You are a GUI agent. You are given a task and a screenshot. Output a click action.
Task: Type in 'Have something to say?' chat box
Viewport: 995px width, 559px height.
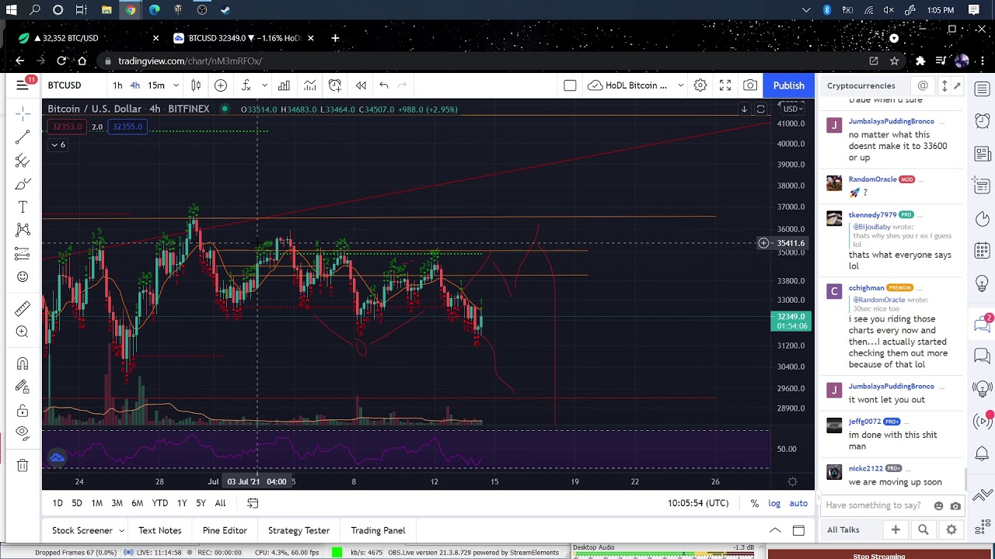(x=873, y=505)
